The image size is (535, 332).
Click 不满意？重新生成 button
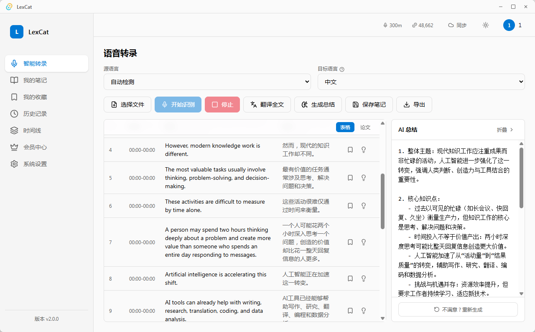[458, 310]
